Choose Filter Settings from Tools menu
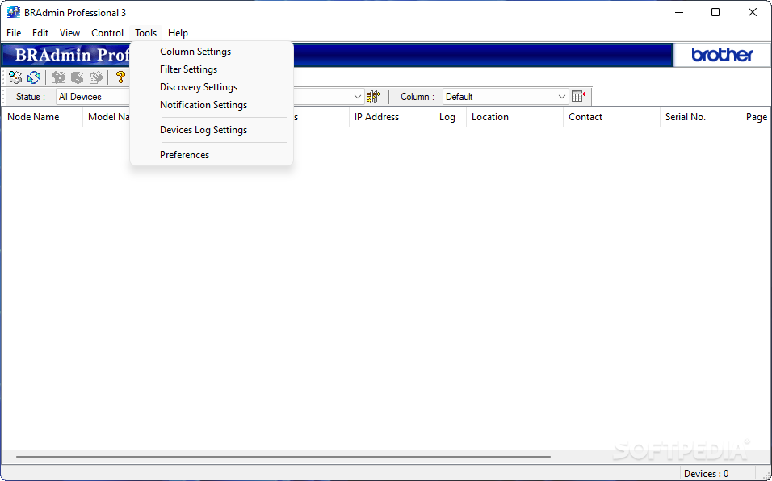 [212, 69]
